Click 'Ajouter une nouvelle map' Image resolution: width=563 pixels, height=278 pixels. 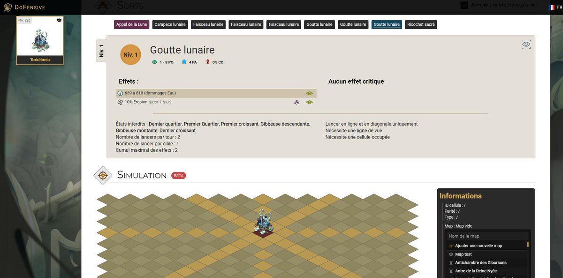[x=479, y=246]
